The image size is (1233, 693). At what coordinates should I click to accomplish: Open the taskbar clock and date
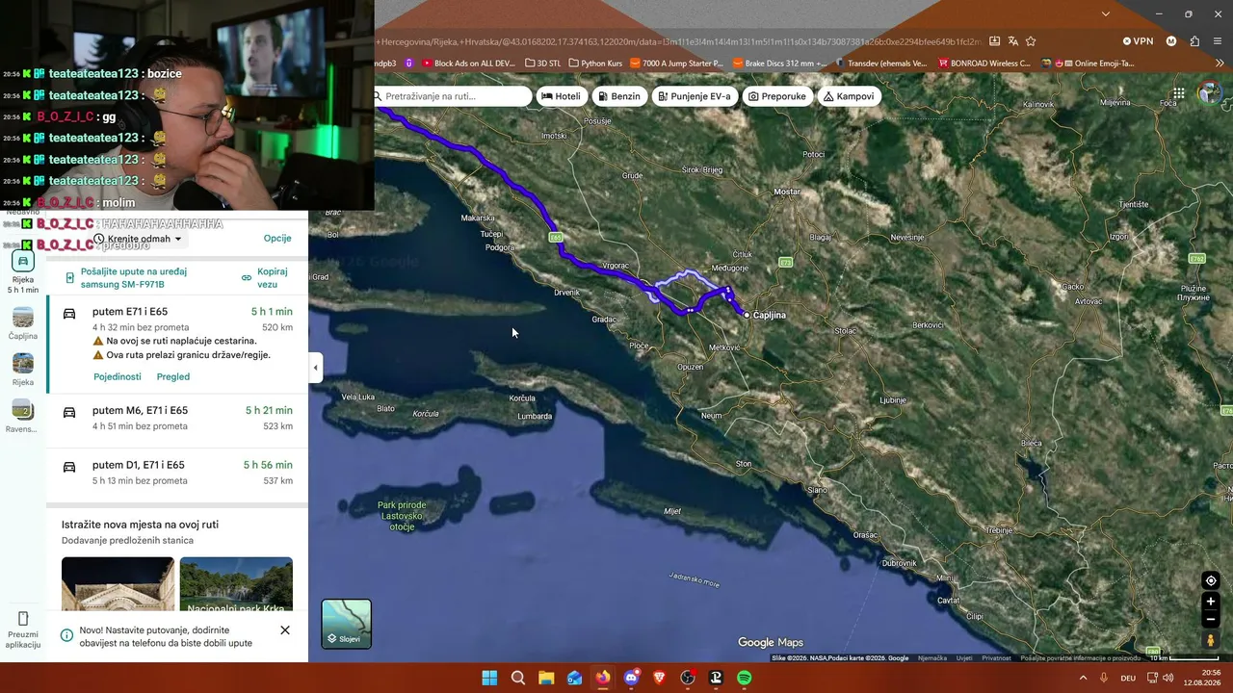[x=1204, y=678]
